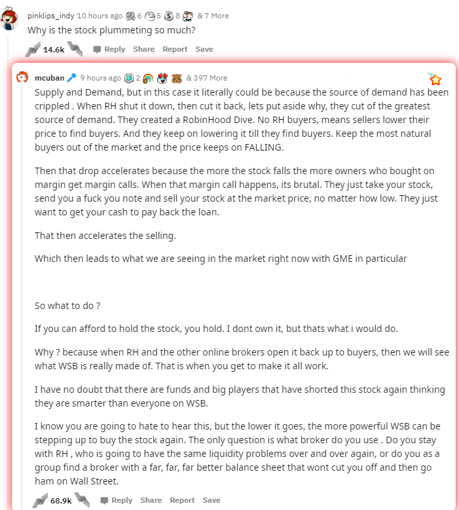The image size is (459, 510).
Task: Expand '& 7 More' awards on top comment
Action: coord(213,16)
